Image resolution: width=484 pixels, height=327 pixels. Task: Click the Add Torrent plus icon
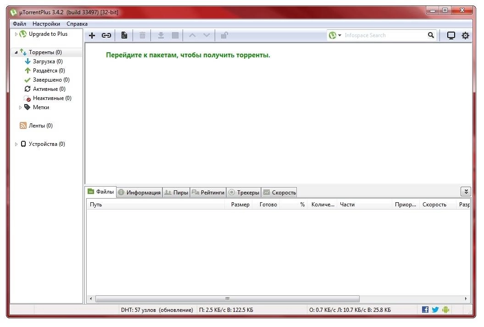[x=92, y=35]
